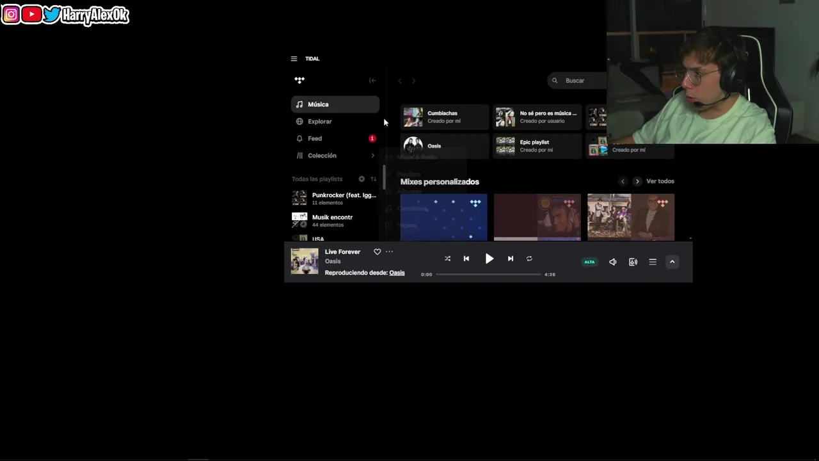Open the second personalized mix thumbnail
The width and height of the screenshot is (819, 461).
(x=537, y=217)
